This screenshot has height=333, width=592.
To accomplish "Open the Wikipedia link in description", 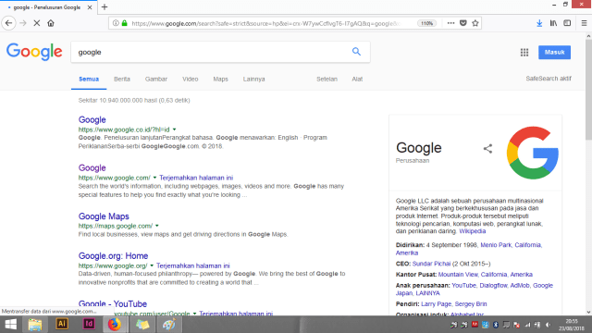I will click(473, 231).
